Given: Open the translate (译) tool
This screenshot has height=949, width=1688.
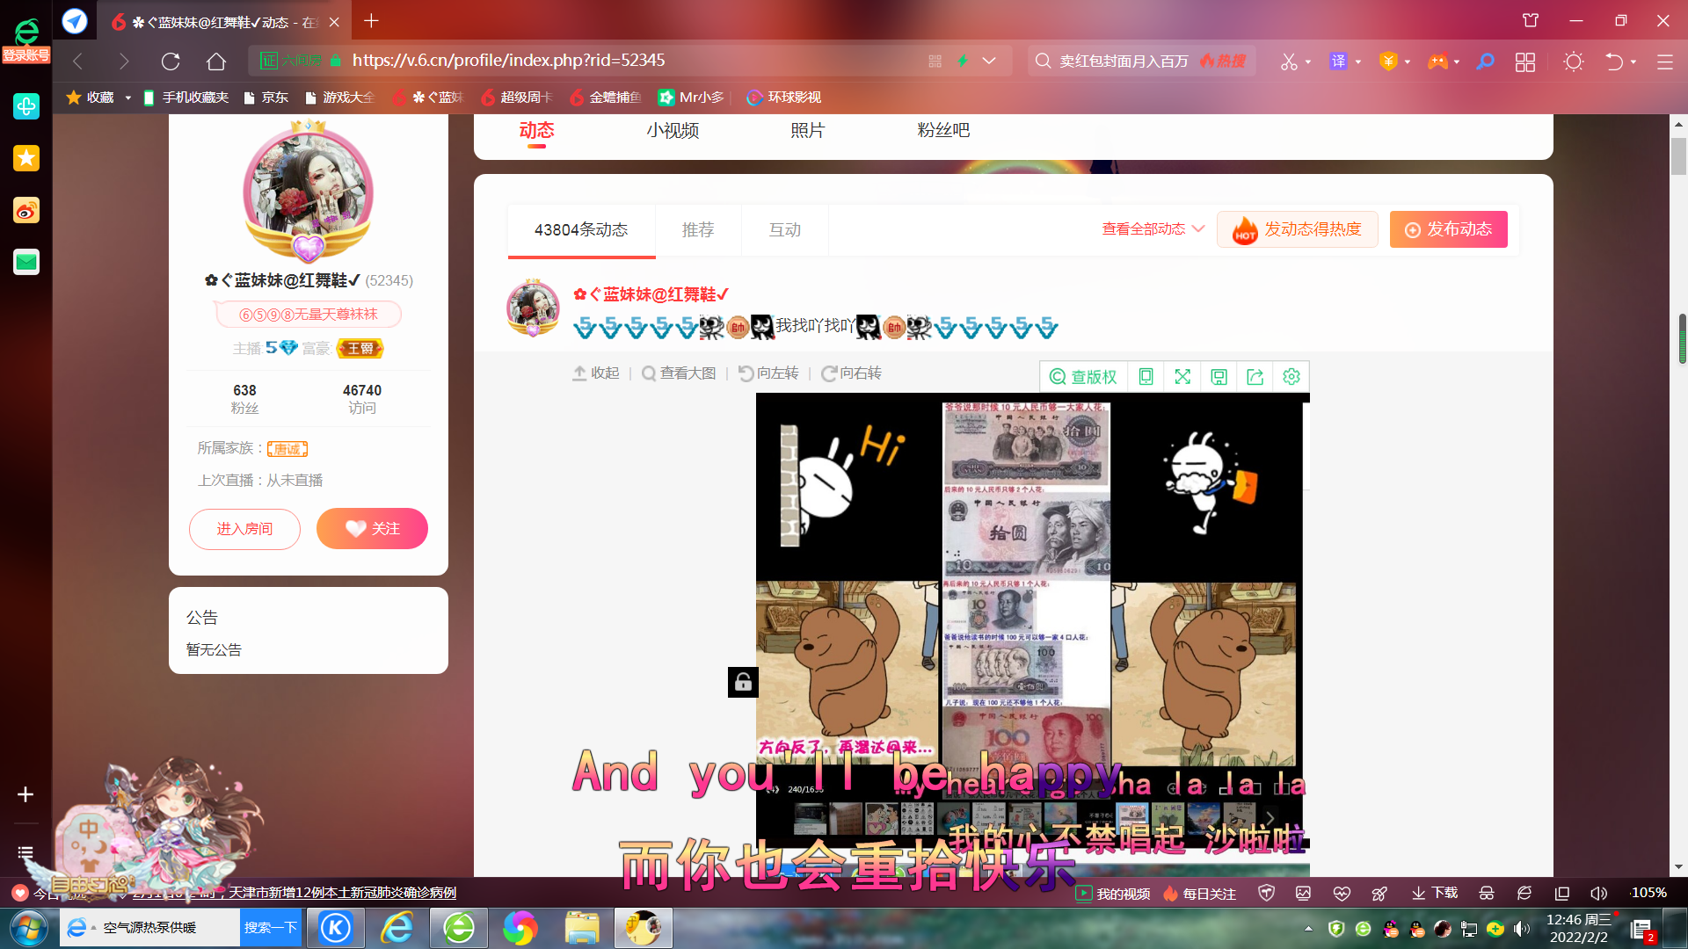Looking at the screenshot, I should click(1338, 61).
